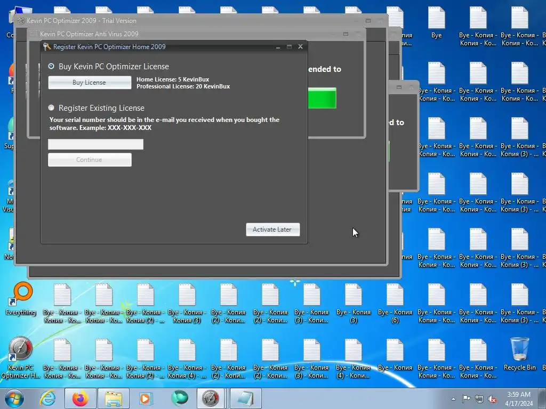The image size is (546, 409).
Task: Open the network tray icon
Action: pos(479,399)
